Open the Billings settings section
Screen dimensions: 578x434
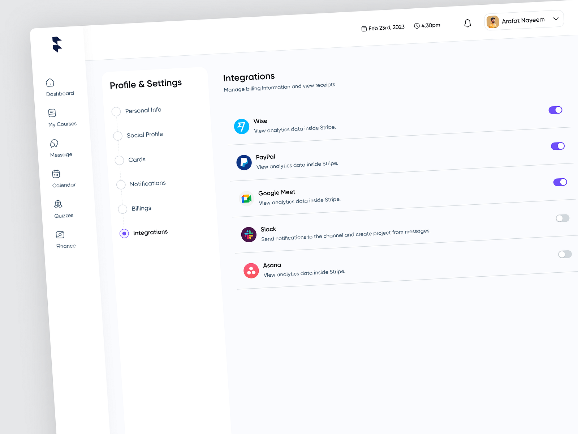(122, 209)
